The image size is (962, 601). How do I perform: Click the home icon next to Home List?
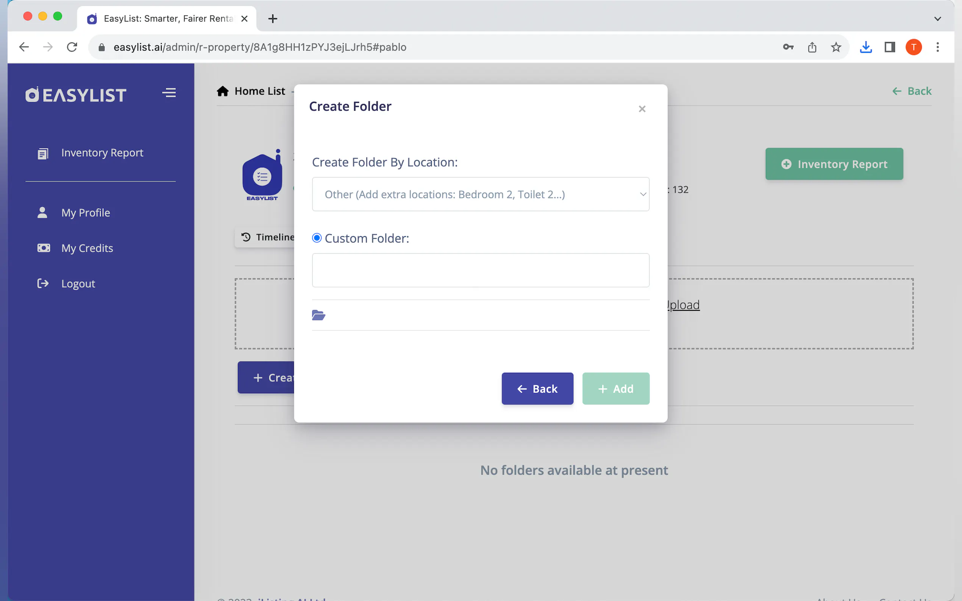[x=223, y=91]
